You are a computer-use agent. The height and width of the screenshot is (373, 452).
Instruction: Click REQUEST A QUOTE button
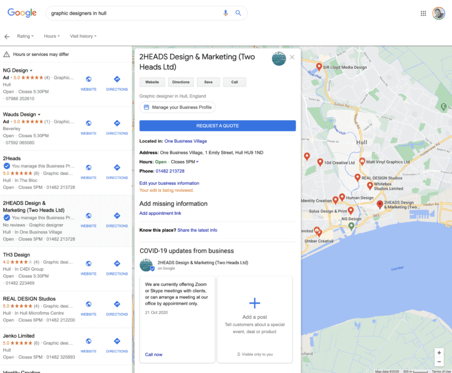coord(218,126)
